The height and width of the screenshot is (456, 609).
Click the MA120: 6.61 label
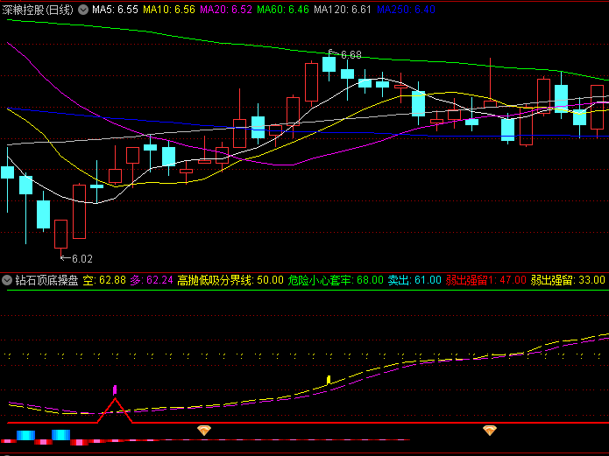click(343, 10)
